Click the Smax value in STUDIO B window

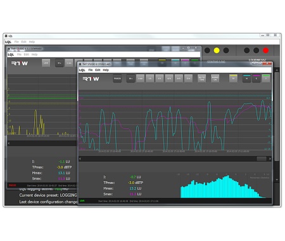pos(136,194)
